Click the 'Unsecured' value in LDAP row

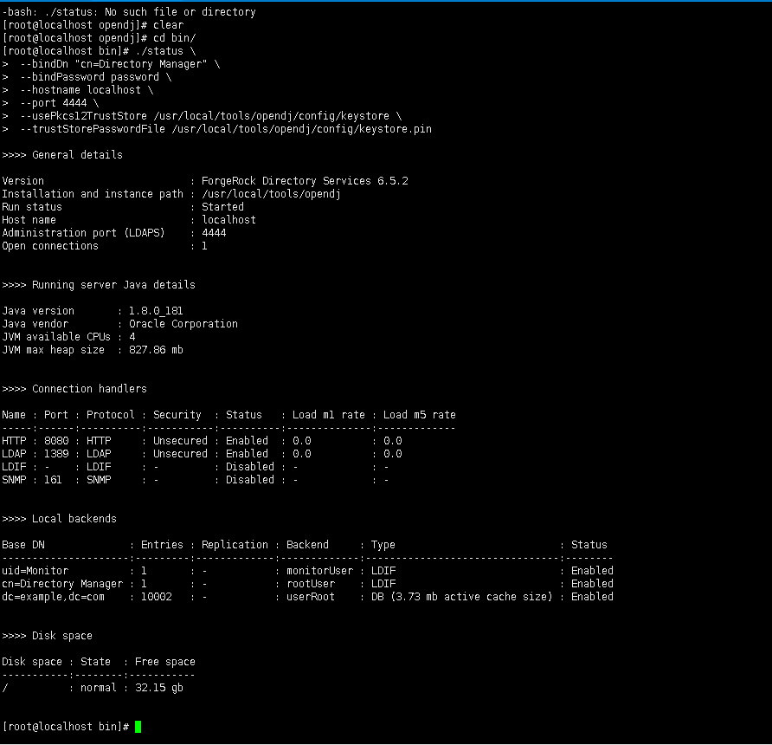pyautogui.click(x=180, y=454)
